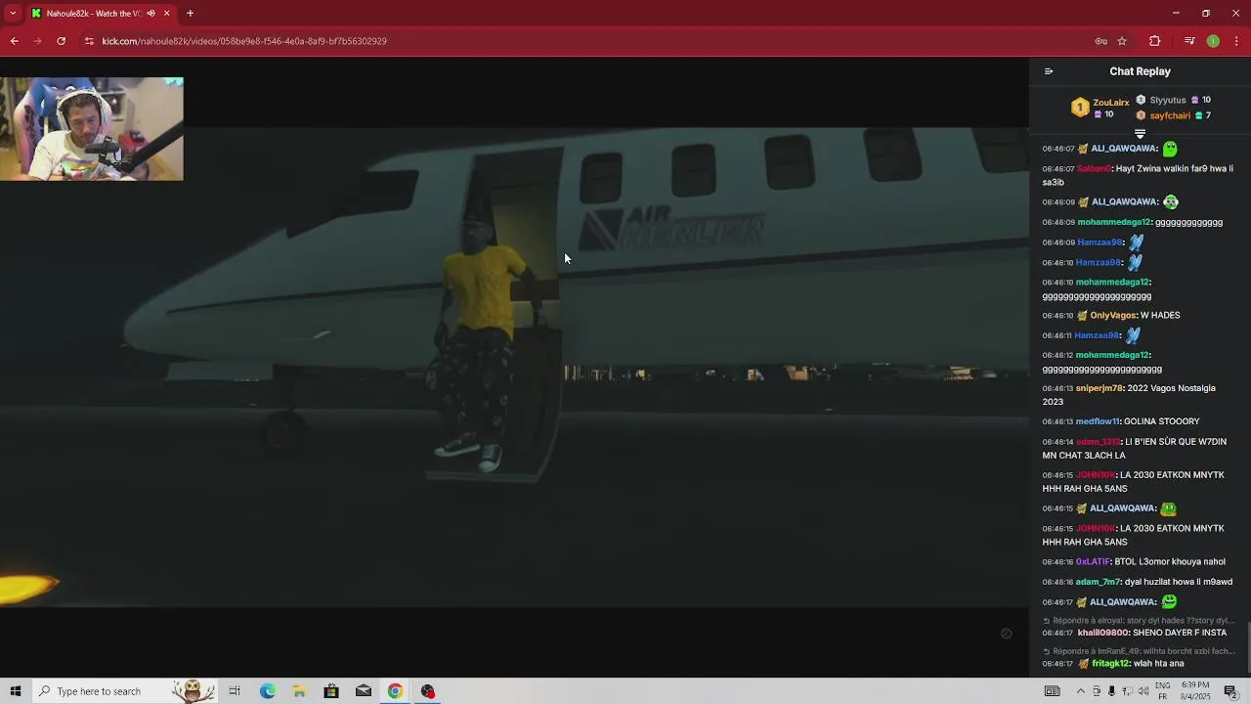Image resolution: width=1251 pixels, height=704 pixels.
Task: Open the media control playlist icon
Action: (x=1189, y=41)
